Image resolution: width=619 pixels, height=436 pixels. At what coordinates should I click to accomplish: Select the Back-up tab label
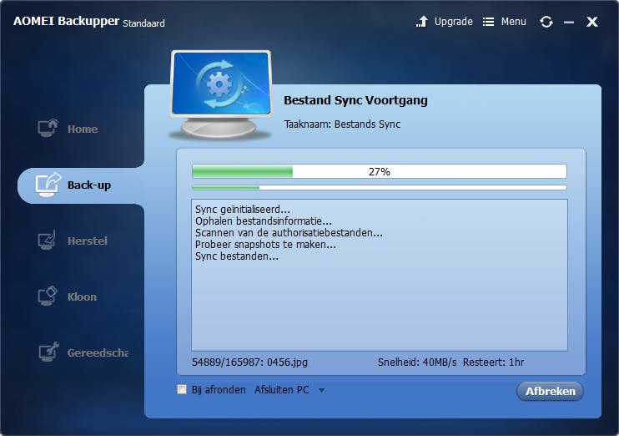[x=89, y=185]
